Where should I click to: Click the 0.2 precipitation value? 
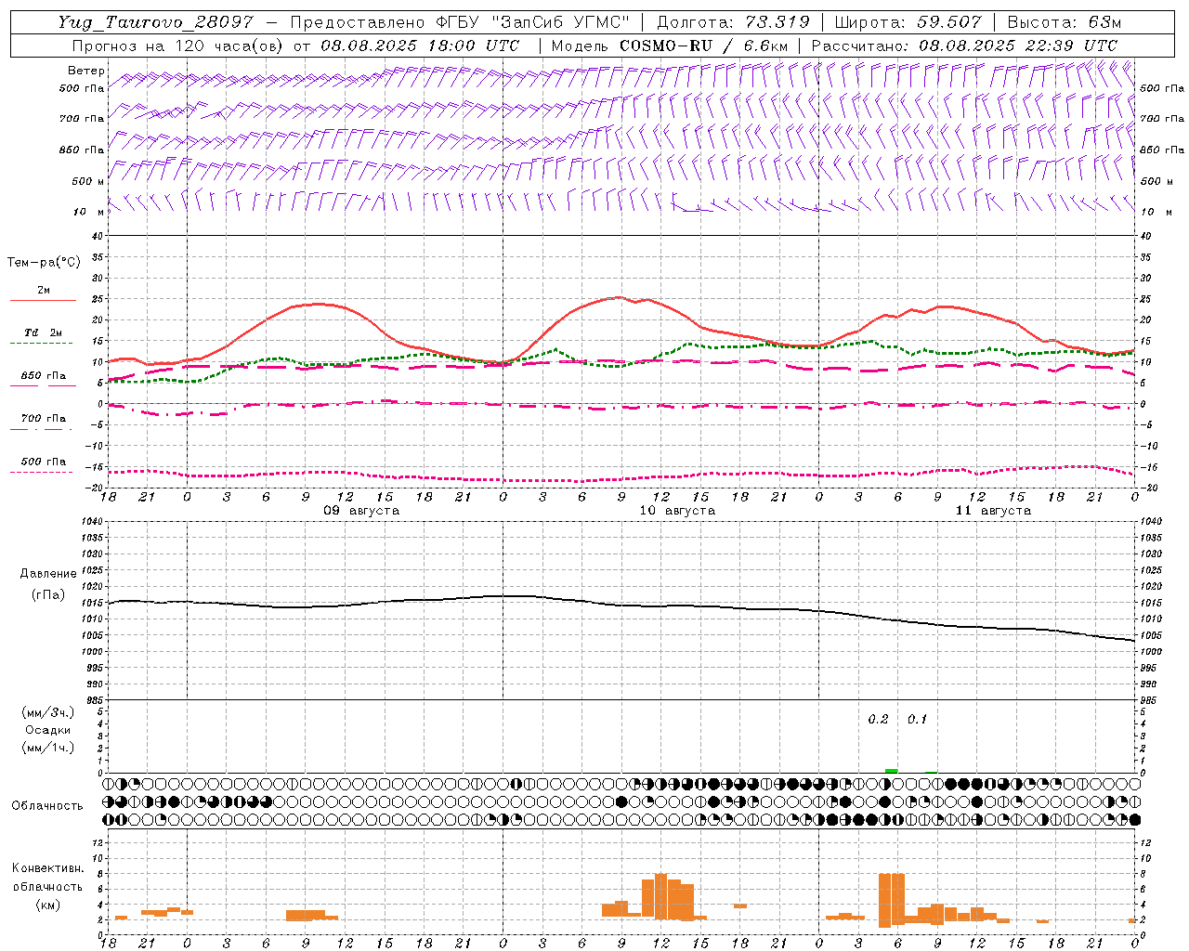click(878, 720)
